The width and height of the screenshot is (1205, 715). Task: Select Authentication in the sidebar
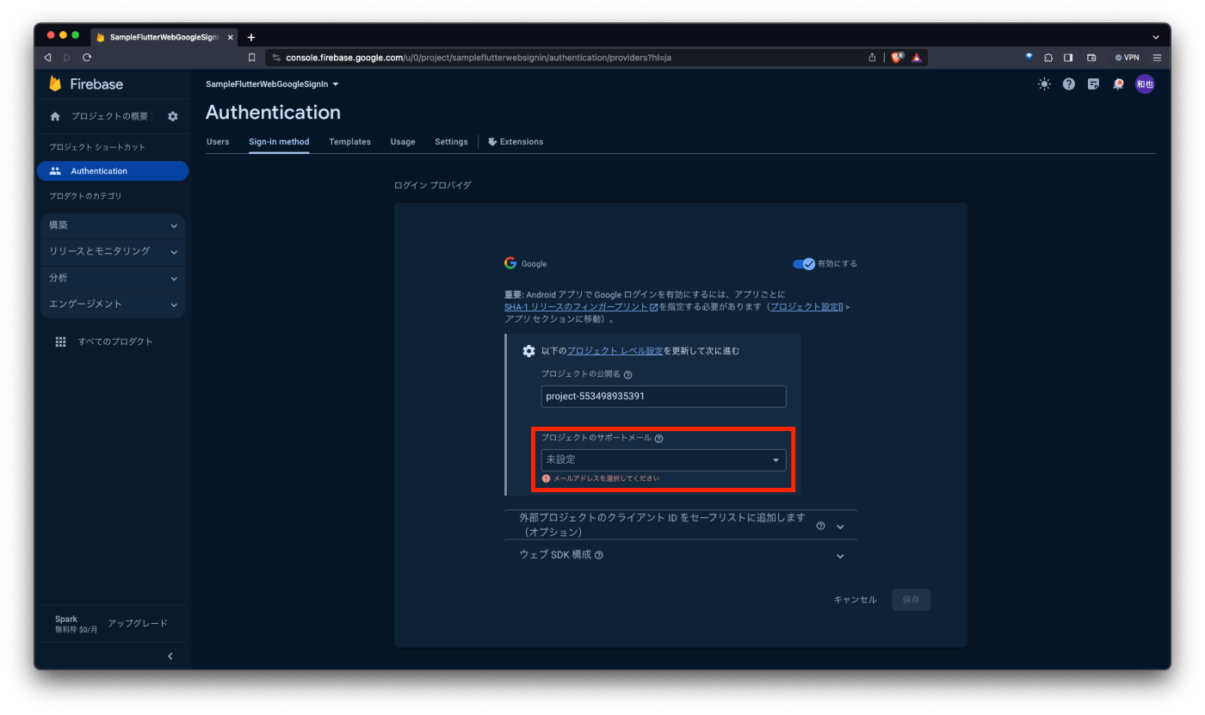[113, 171]
